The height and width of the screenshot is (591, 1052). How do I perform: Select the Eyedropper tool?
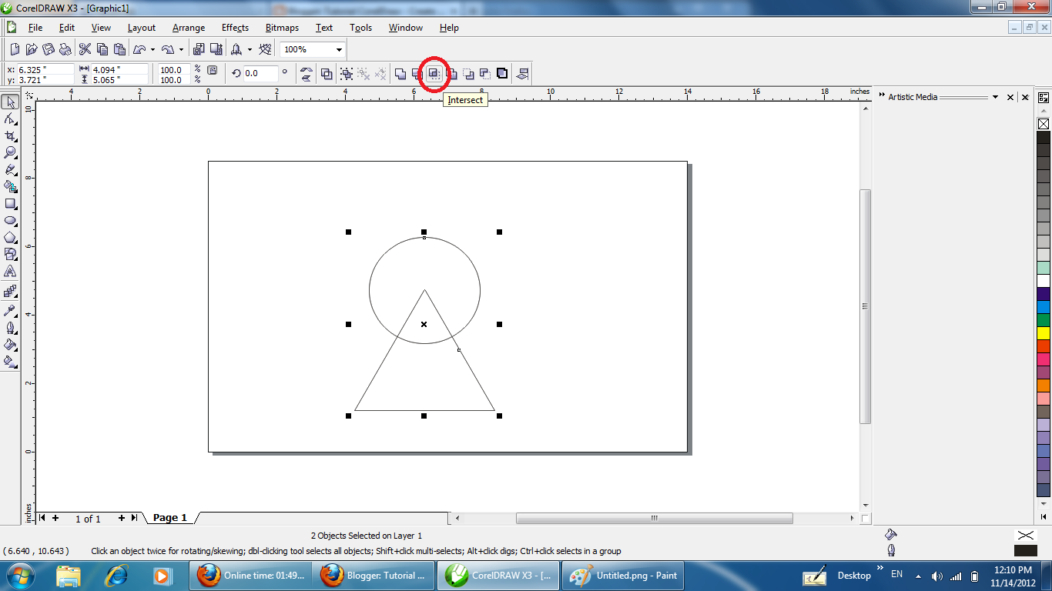pyautogui.click(x=10, y=311)
